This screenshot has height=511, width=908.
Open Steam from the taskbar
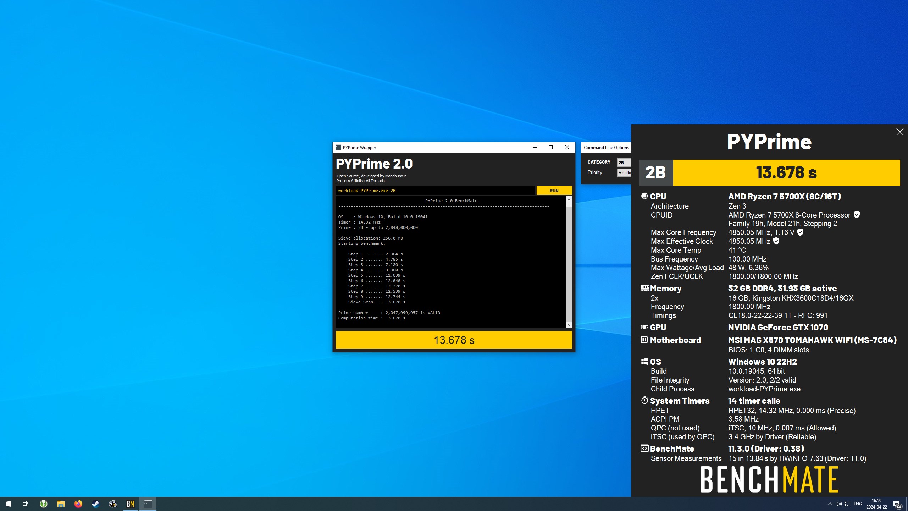pos(95,504)
